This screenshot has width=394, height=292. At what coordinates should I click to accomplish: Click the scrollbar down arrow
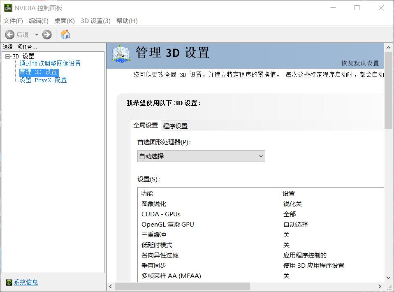point(387,278)
